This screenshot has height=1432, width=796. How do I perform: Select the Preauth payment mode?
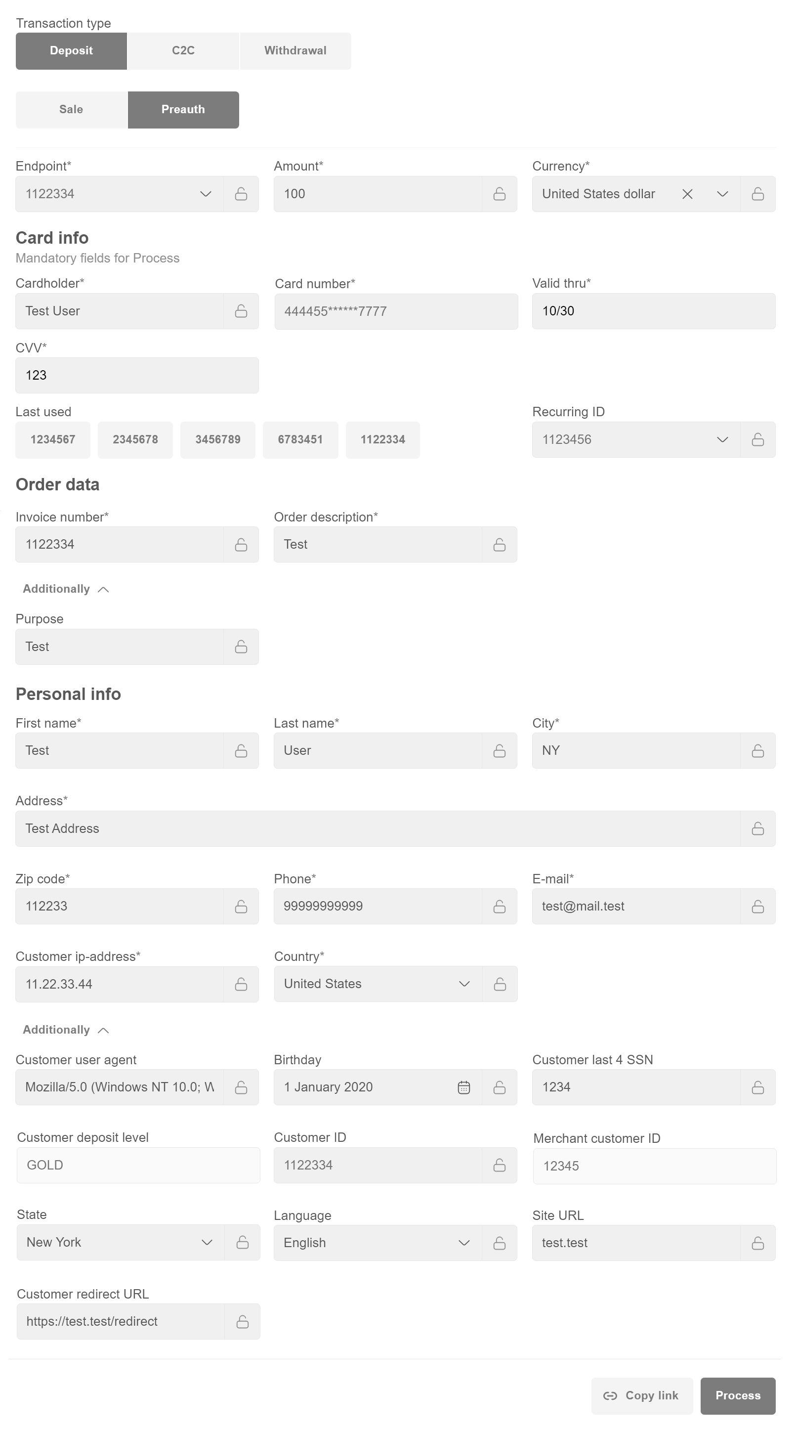pos(183,110)
